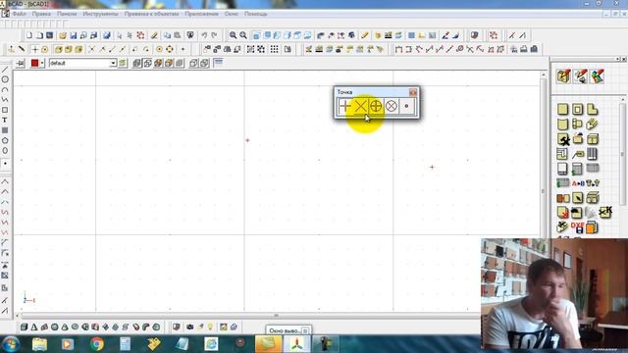
Task: Select the circled-plus point style in Точка panel
Action: click(376, 106)
